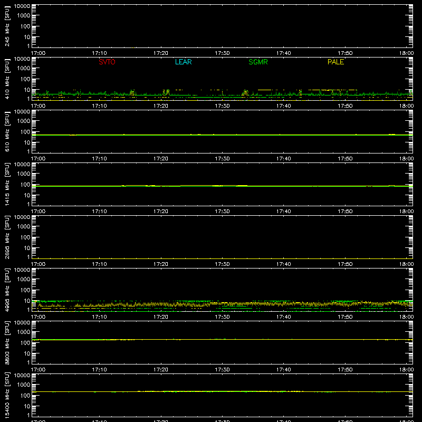Click the yellow PALE station label
The image size is (422, 422).
(335, 62)
